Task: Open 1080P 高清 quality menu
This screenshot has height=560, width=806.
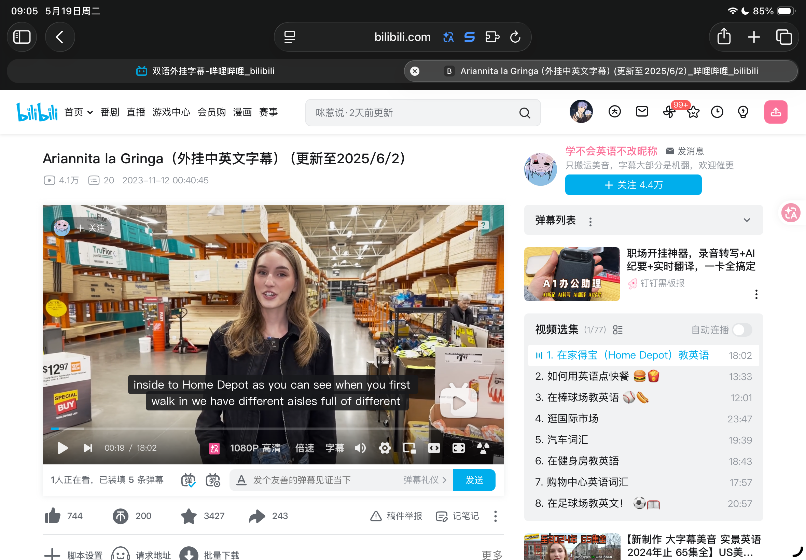Action: pos(255,448)
